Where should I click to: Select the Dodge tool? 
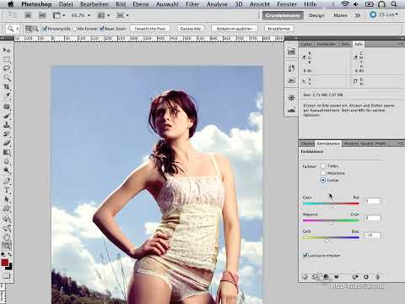pos(7,171)
